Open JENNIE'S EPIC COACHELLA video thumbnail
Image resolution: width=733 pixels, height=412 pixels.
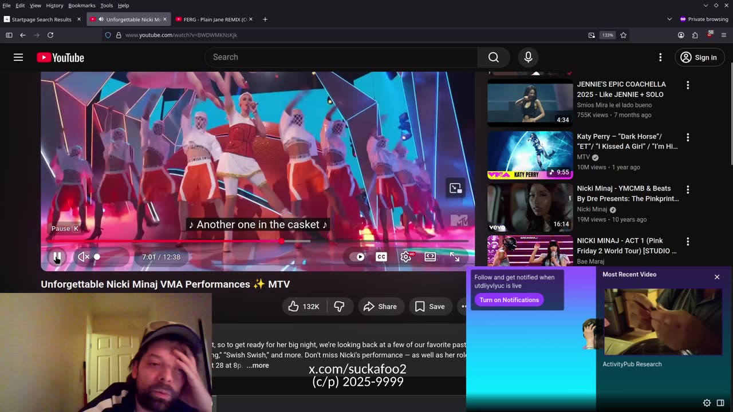(530, 102)
